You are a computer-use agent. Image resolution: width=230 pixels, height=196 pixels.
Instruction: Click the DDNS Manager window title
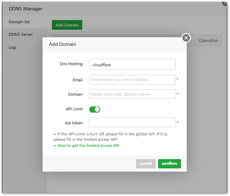coord(26,9)
